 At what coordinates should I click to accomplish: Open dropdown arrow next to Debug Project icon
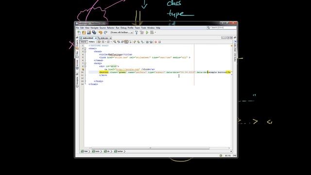pos(155,33)
